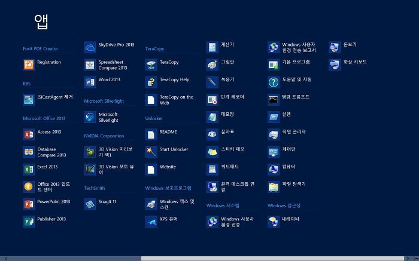
Task: Click the Start Unlocker wand icon
Action: (151, 152)
